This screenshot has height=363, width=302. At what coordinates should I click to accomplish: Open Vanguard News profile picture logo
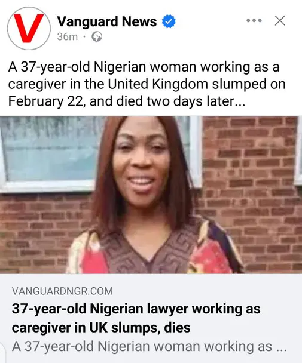click(29, 28)
